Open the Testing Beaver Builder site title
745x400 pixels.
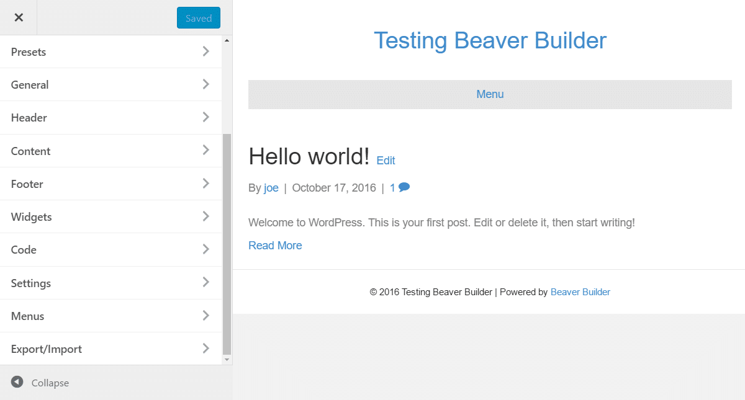point(490,40)
